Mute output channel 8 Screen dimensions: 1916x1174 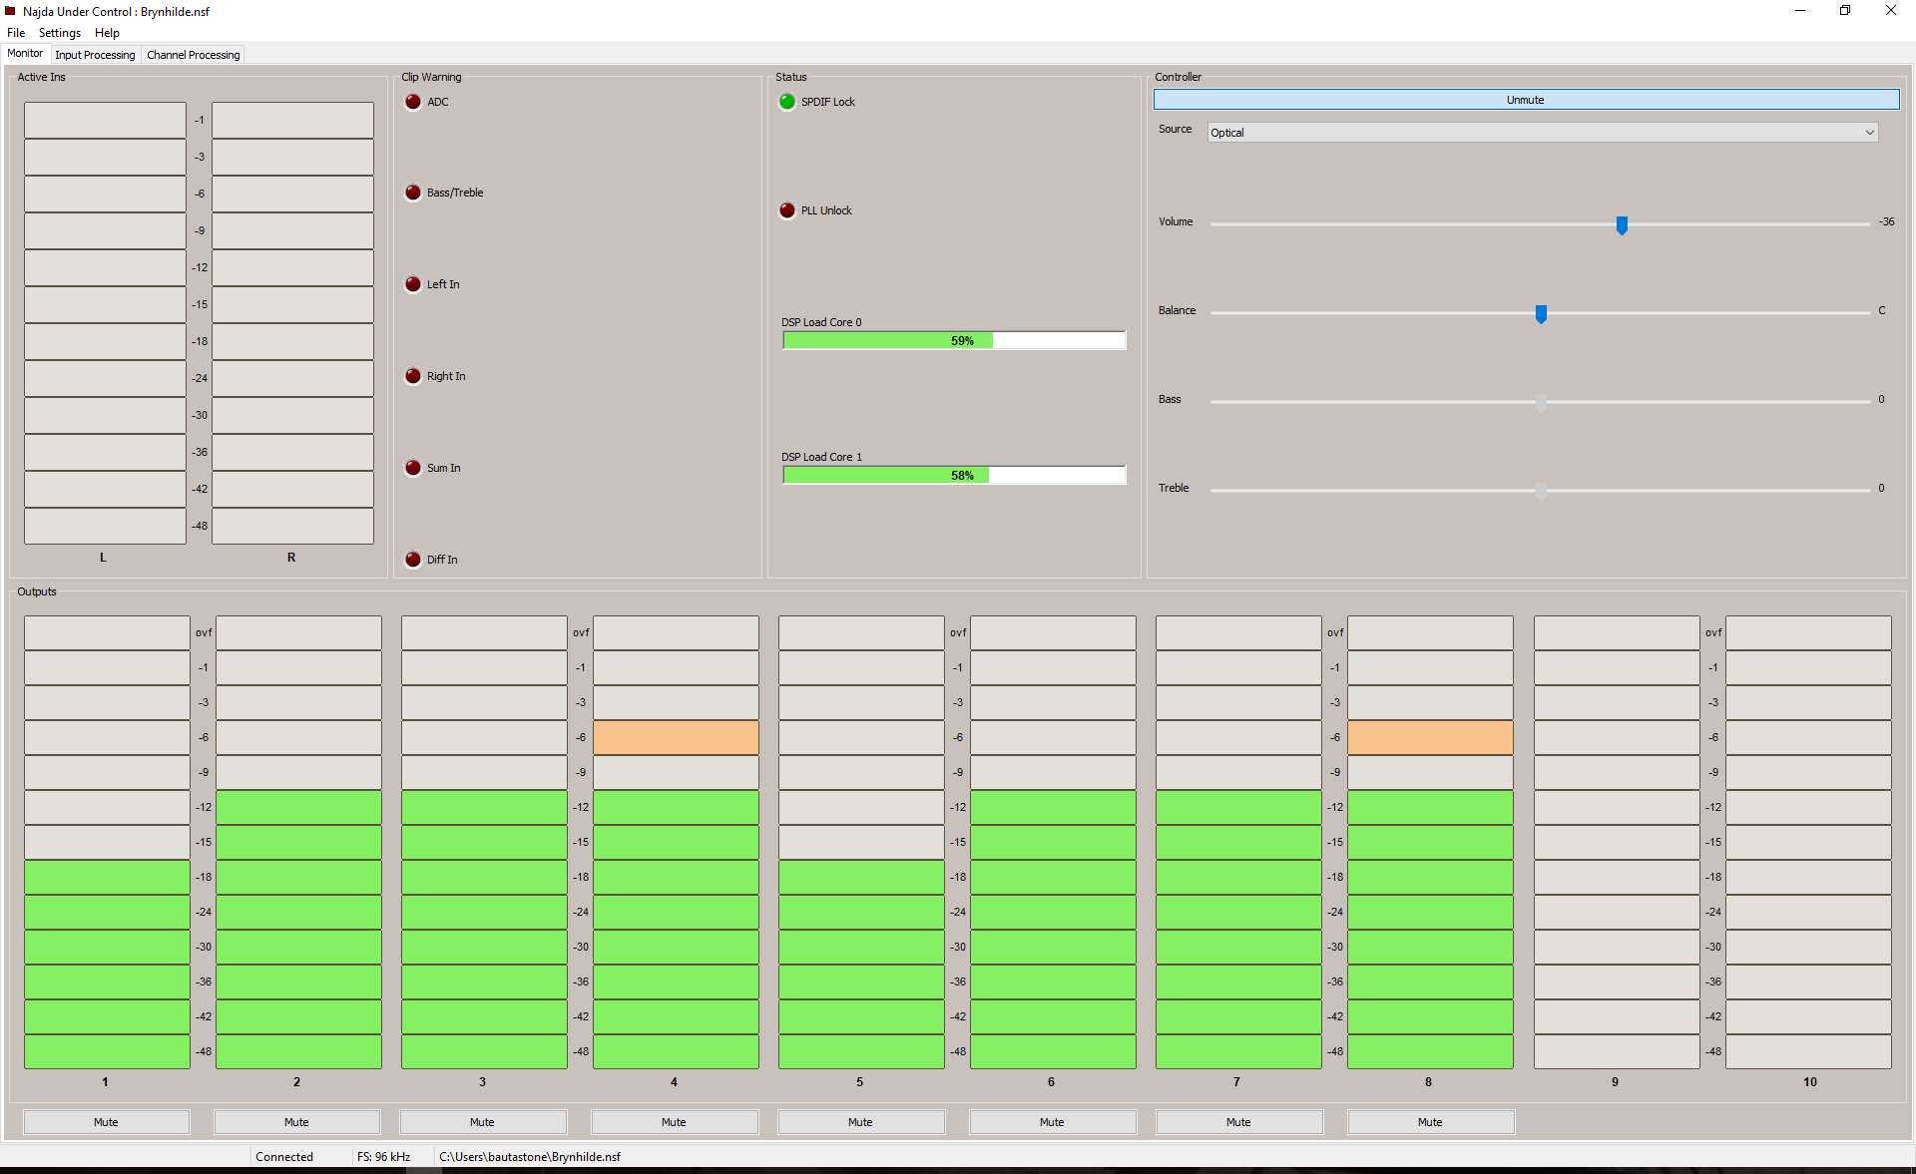(x=1430, y=1122)
